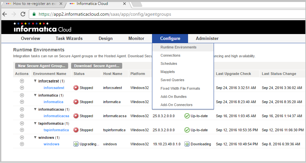Collapse the windows group
The image size is (306, 163).
pyautogui.click(x=35, y=137)
